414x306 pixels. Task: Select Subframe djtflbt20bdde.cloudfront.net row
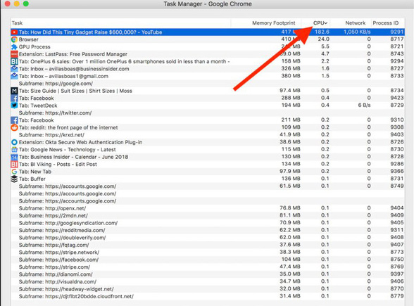[x=208, y=296]
